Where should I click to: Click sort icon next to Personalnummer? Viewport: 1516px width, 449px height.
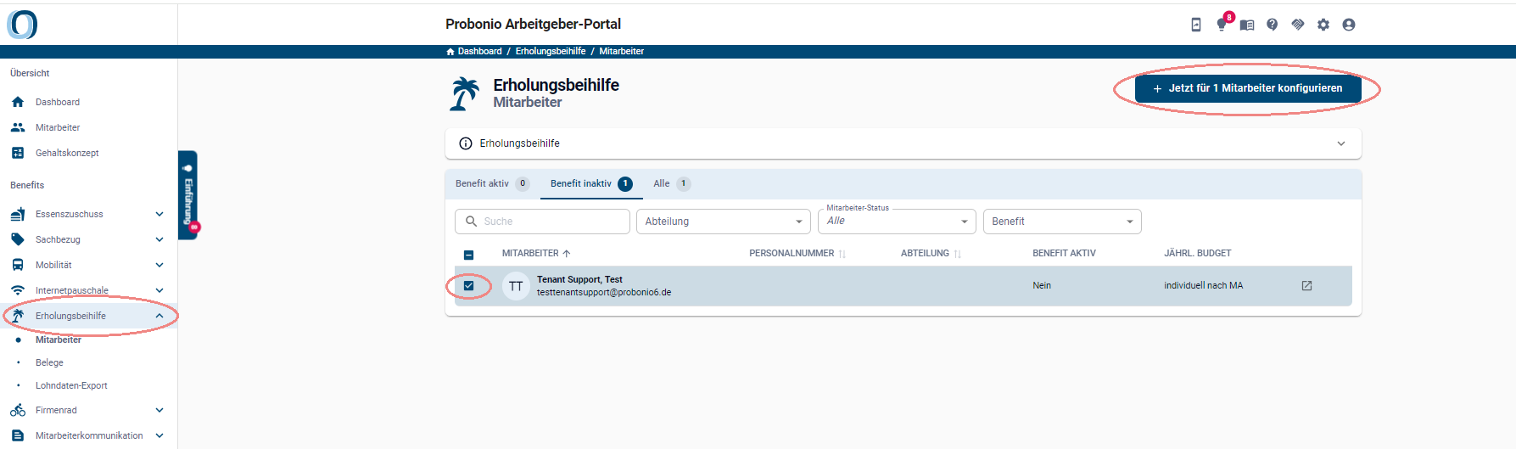pyautogui.click(x=842, y=254)
